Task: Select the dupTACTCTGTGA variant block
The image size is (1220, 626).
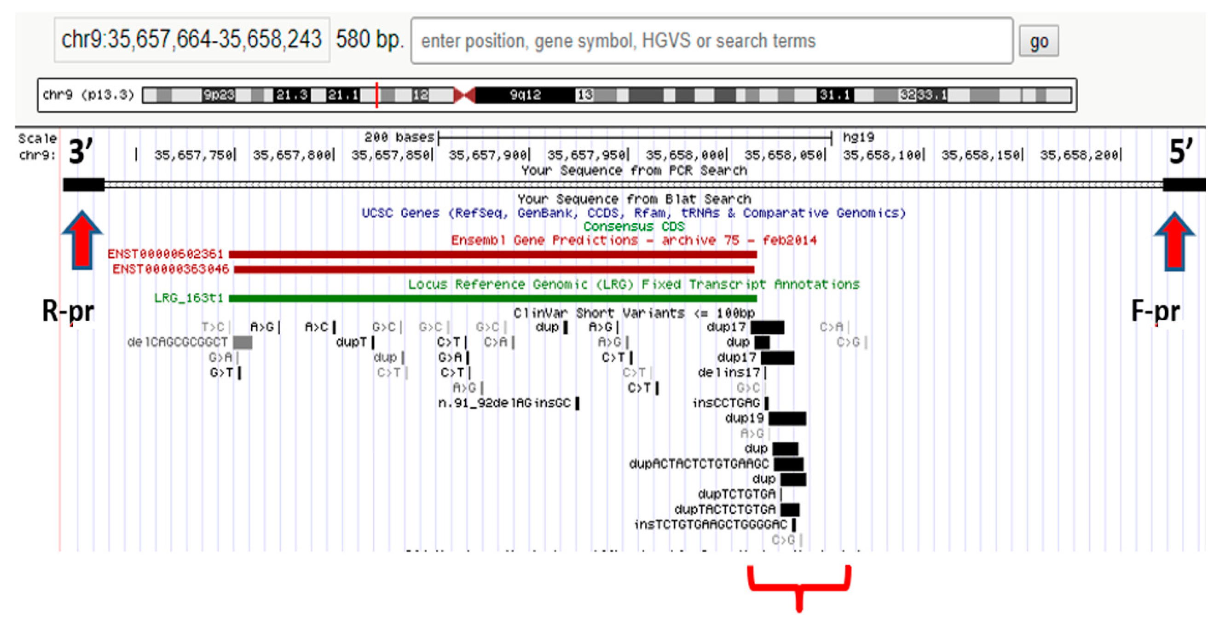Action: pos(789,509)
